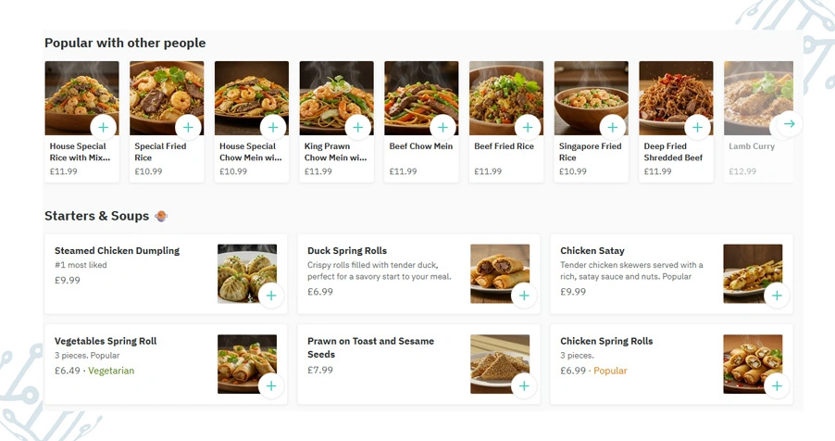Image resolution: width=835 pixels, height=441 pixels.
Task: Open Chicken Satay item details
Action: tap(592, 251)
